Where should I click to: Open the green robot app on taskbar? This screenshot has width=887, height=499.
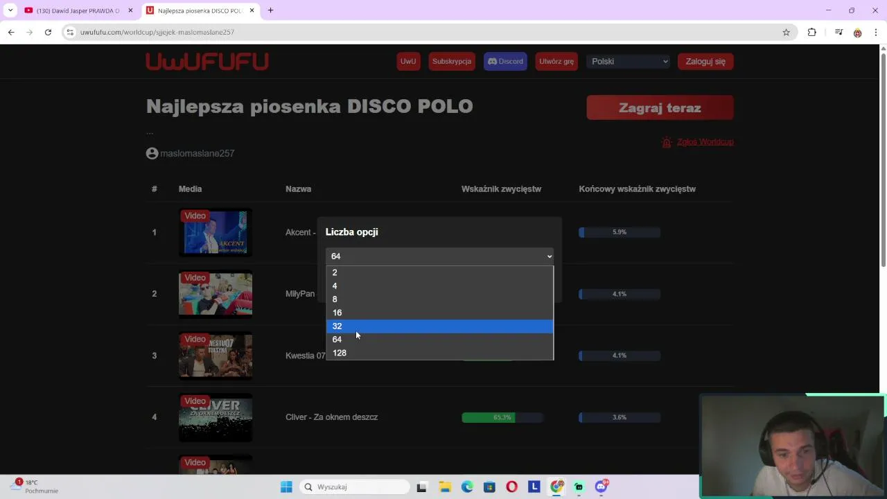pos(579,487)
